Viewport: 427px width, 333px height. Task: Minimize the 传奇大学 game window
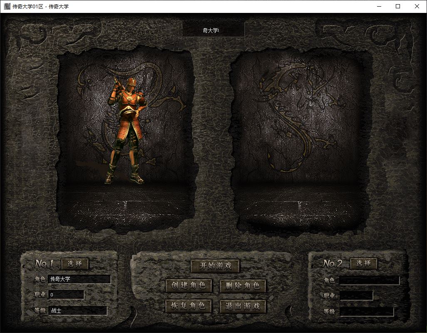tap(379, 6)
